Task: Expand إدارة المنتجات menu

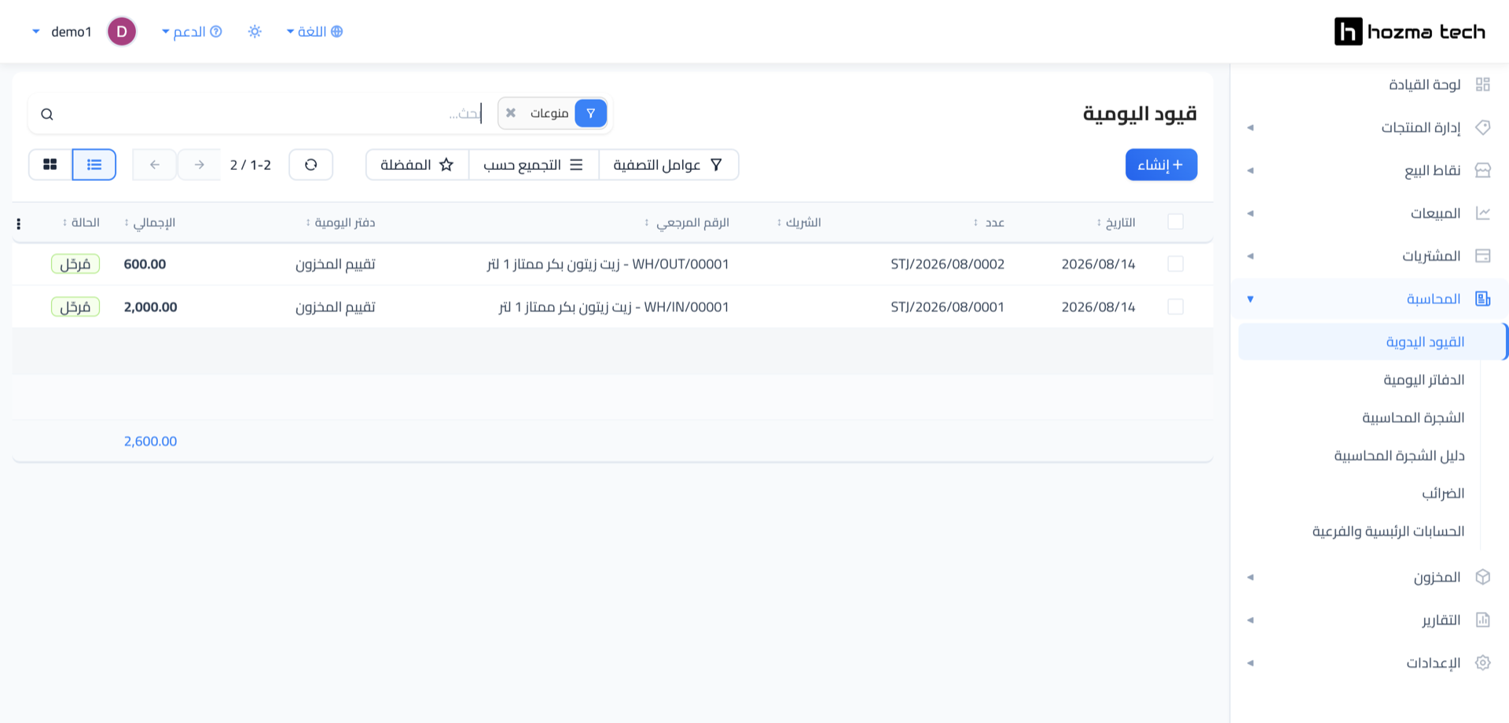Action: (1369, 127)
